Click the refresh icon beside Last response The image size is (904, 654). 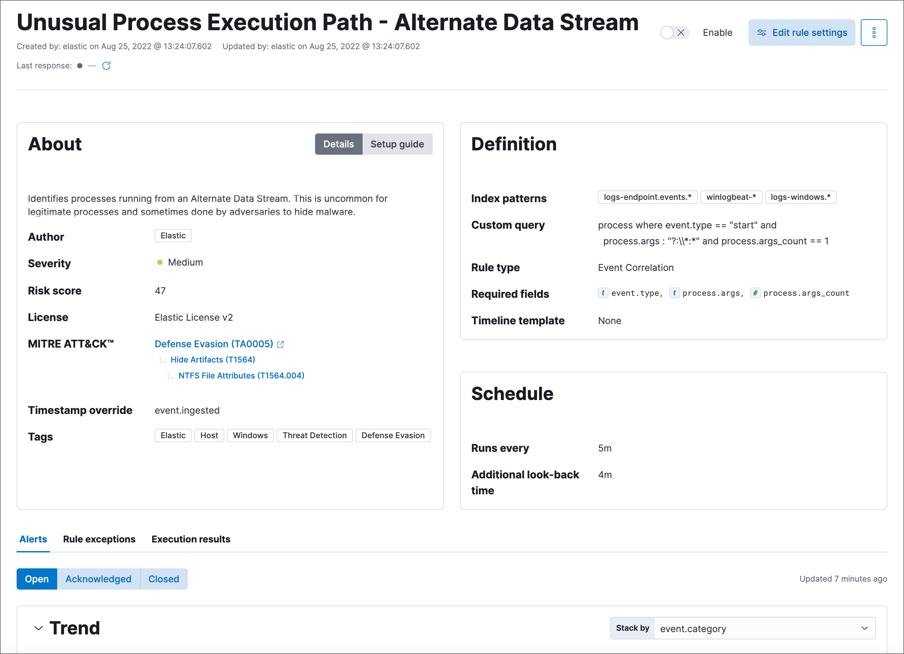(106, 66)
